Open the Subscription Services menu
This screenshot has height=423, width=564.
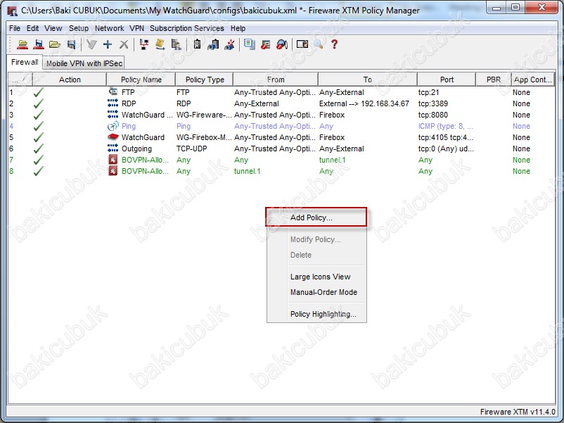[187, 28]
